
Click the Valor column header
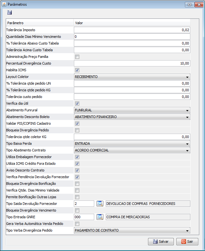point(132,23)
